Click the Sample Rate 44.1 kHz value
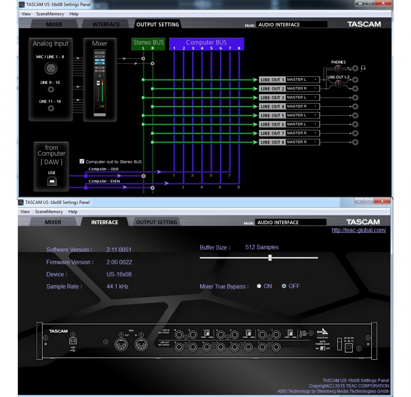This screenshot has width=411, height=397. [117, 286]
